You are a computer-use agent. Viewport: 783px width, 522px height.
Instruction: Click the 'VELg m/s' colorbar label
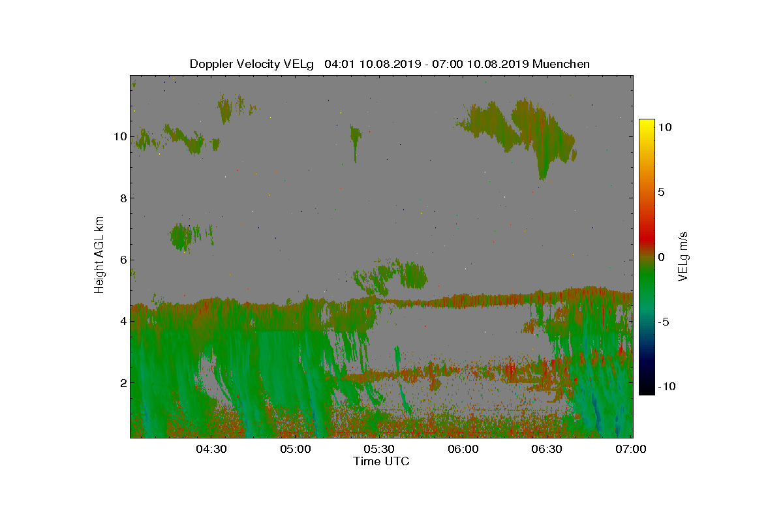coord(683,255)
